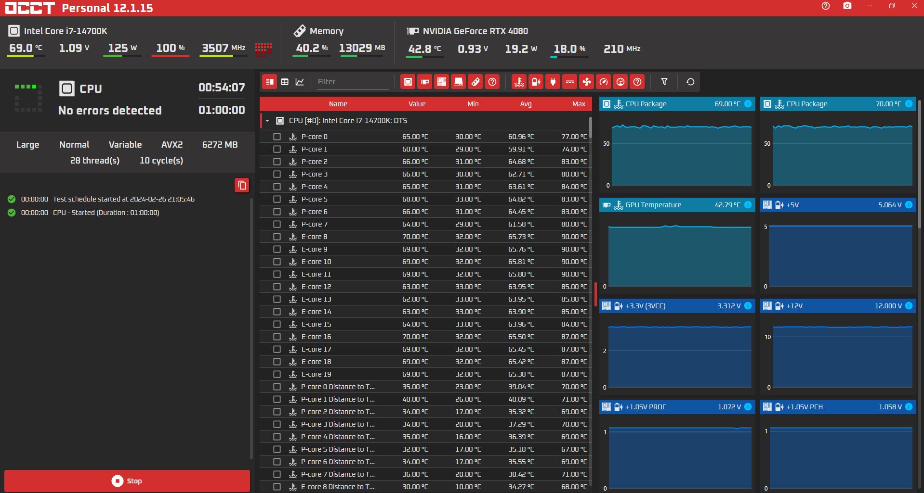
Task: Open info for the GPU Temperature graph
Action: click(x=748, y=205)
